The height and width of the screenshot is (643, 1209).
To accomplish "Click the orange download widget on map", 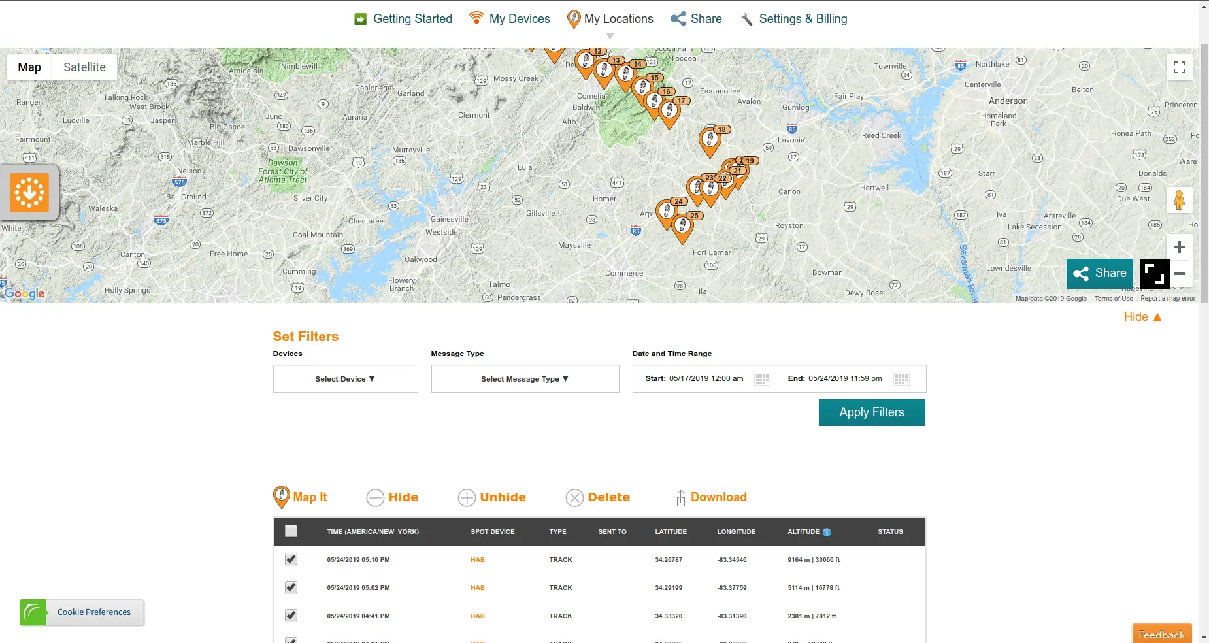I will [29, 193].
